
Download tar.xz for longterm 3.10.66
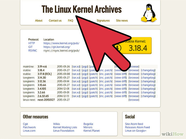pyautogui.click(x=76, y=85)
